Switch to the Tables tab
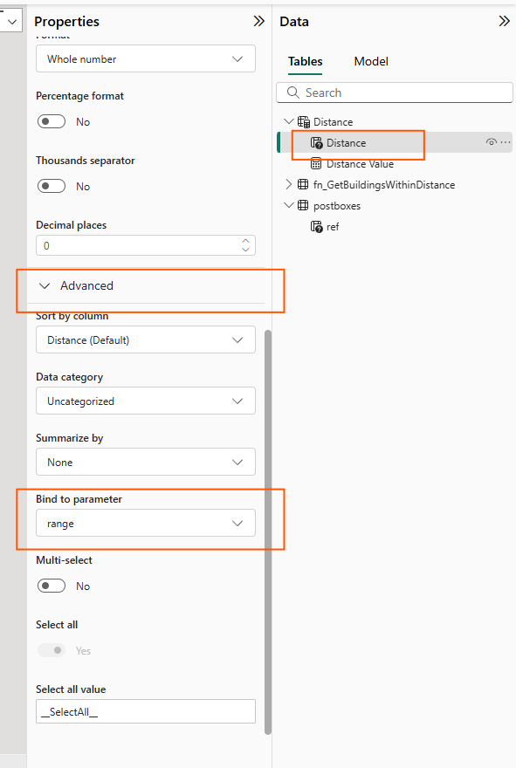Viewport: 516px width, 768px height. pos(305,61)
